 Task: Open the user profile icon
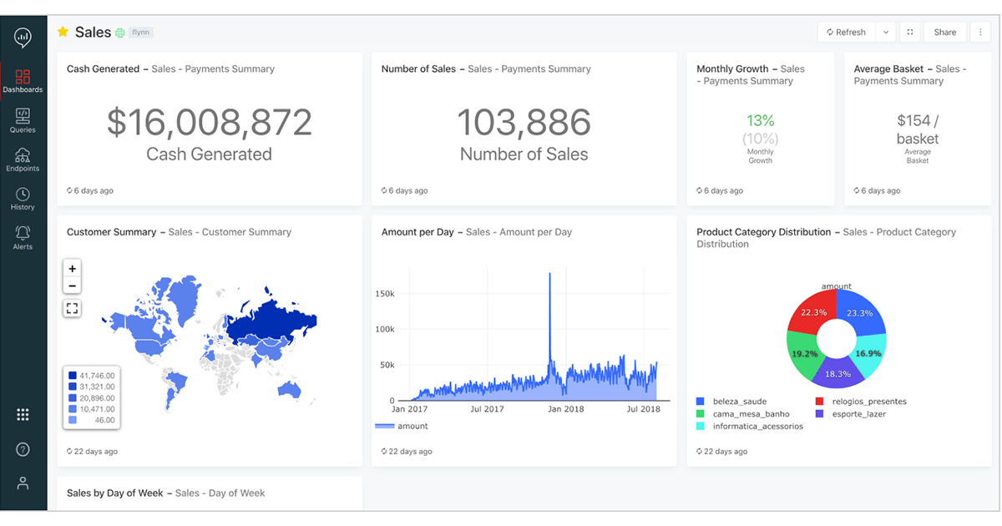23,483
